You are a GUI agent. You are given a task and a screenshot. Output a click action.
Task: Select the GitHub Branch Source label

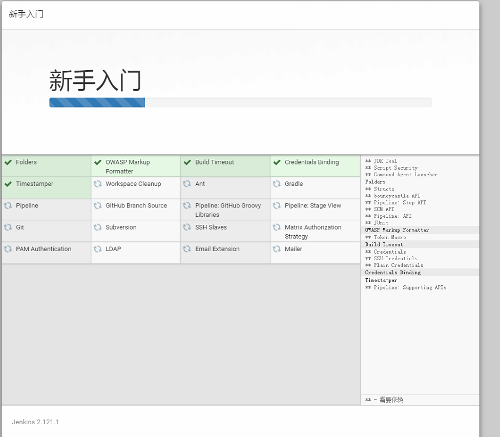136,205
